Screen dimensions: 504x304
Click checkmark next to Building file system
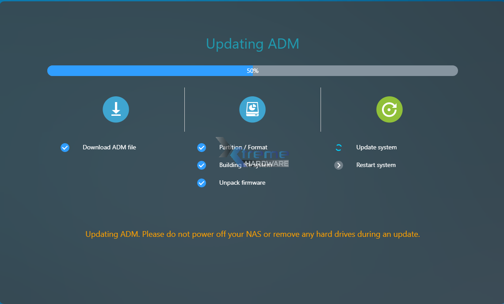coord(202,165)
